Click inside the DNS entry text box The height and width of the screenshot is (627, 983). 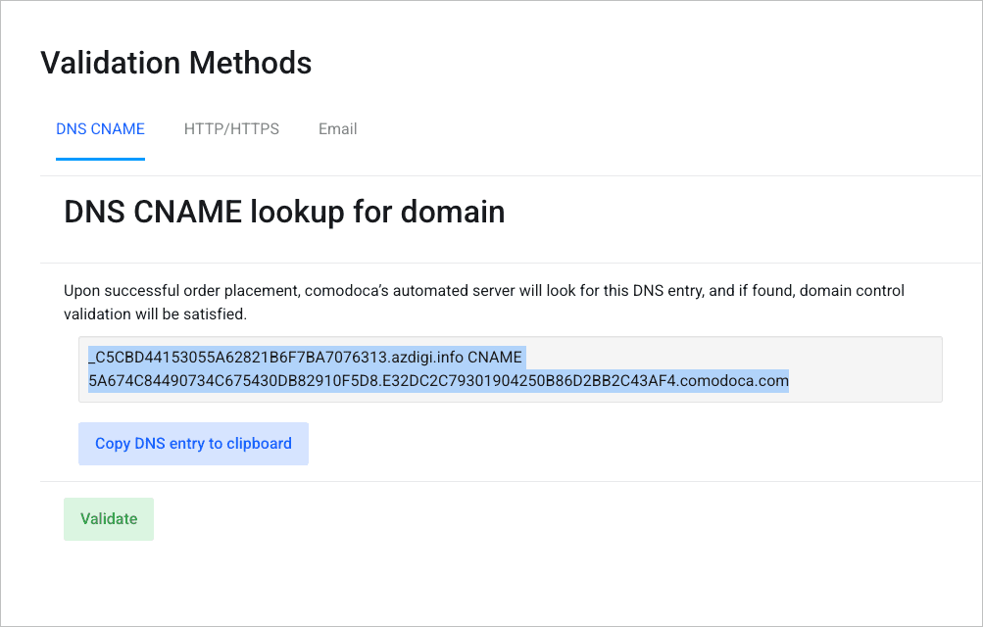[x=511, y=369]
